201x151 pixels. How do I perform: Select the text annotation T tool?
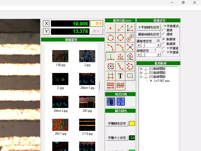[120, 76]
